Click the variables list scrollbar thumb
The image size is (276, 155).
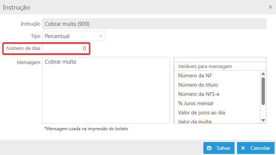(263, 91)
